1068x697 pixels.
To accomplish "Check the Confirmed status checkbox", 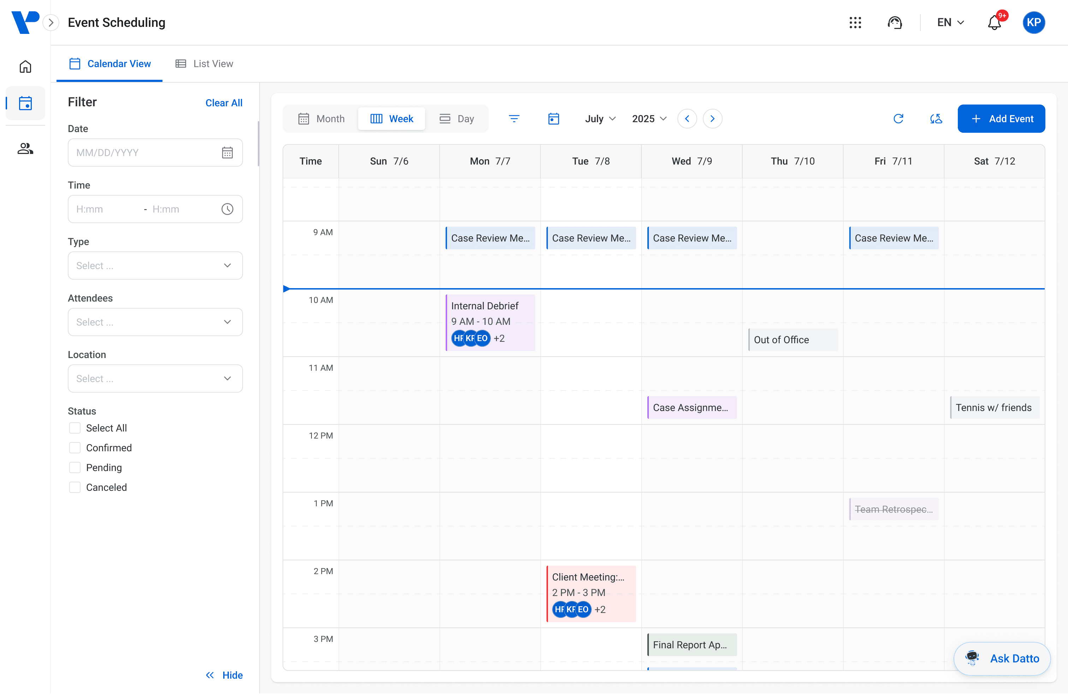I will 75,448.
